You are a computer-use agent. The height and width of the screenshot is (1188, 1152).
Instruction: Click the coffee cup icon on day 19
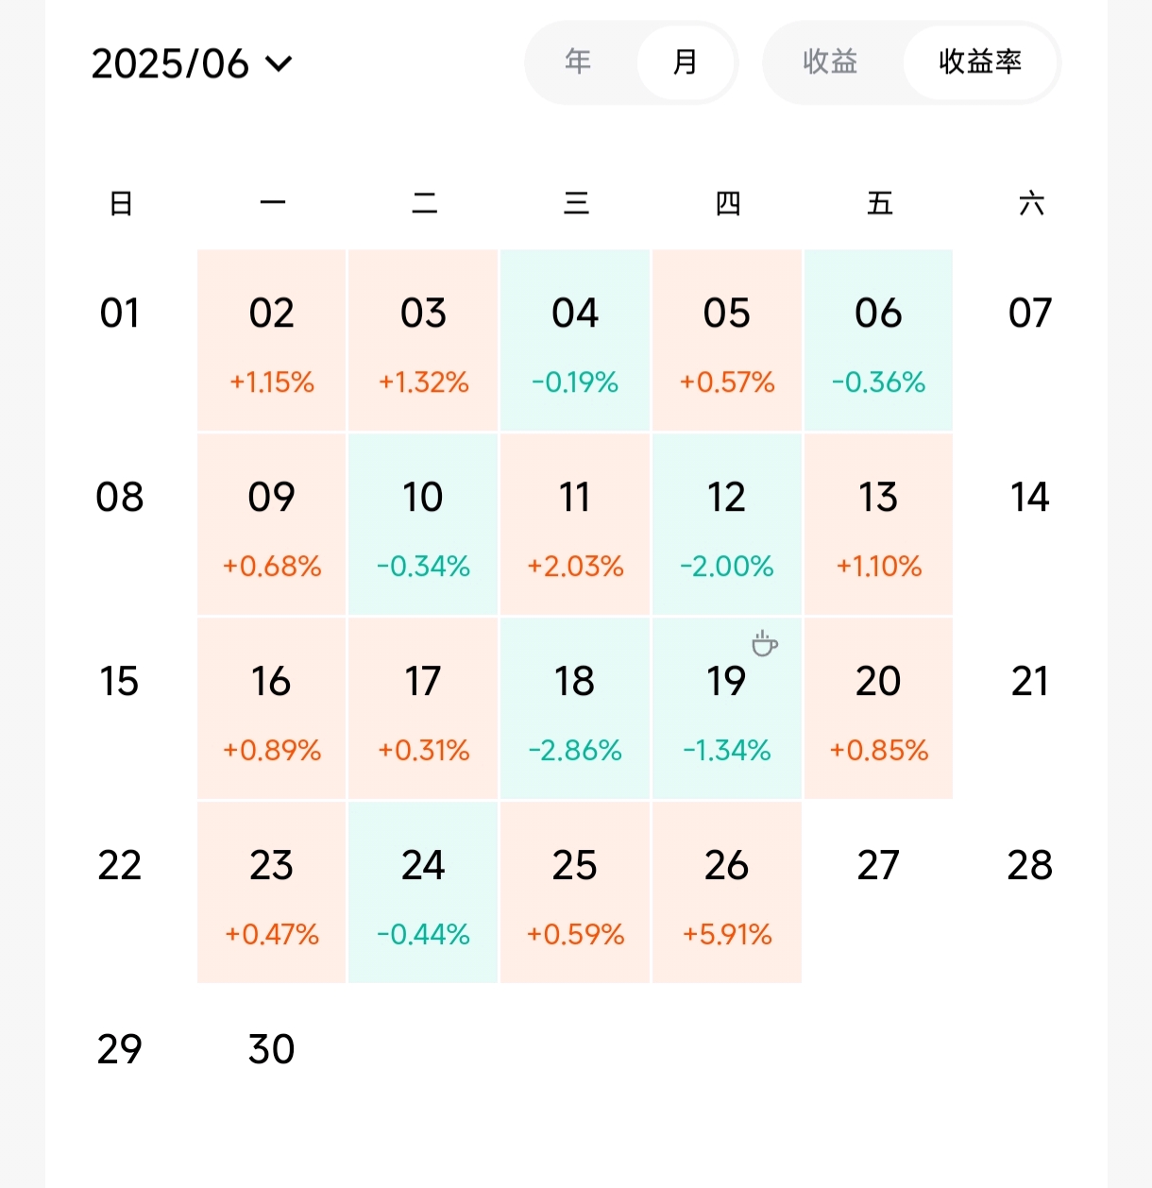(765, 644)
